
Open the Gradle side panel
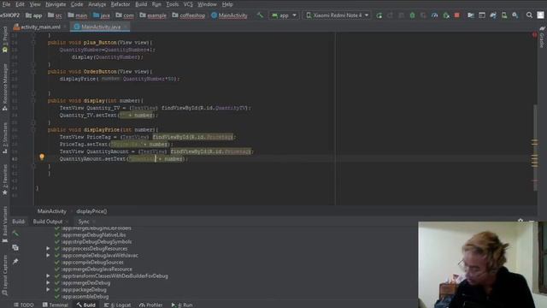click(542, 37)
